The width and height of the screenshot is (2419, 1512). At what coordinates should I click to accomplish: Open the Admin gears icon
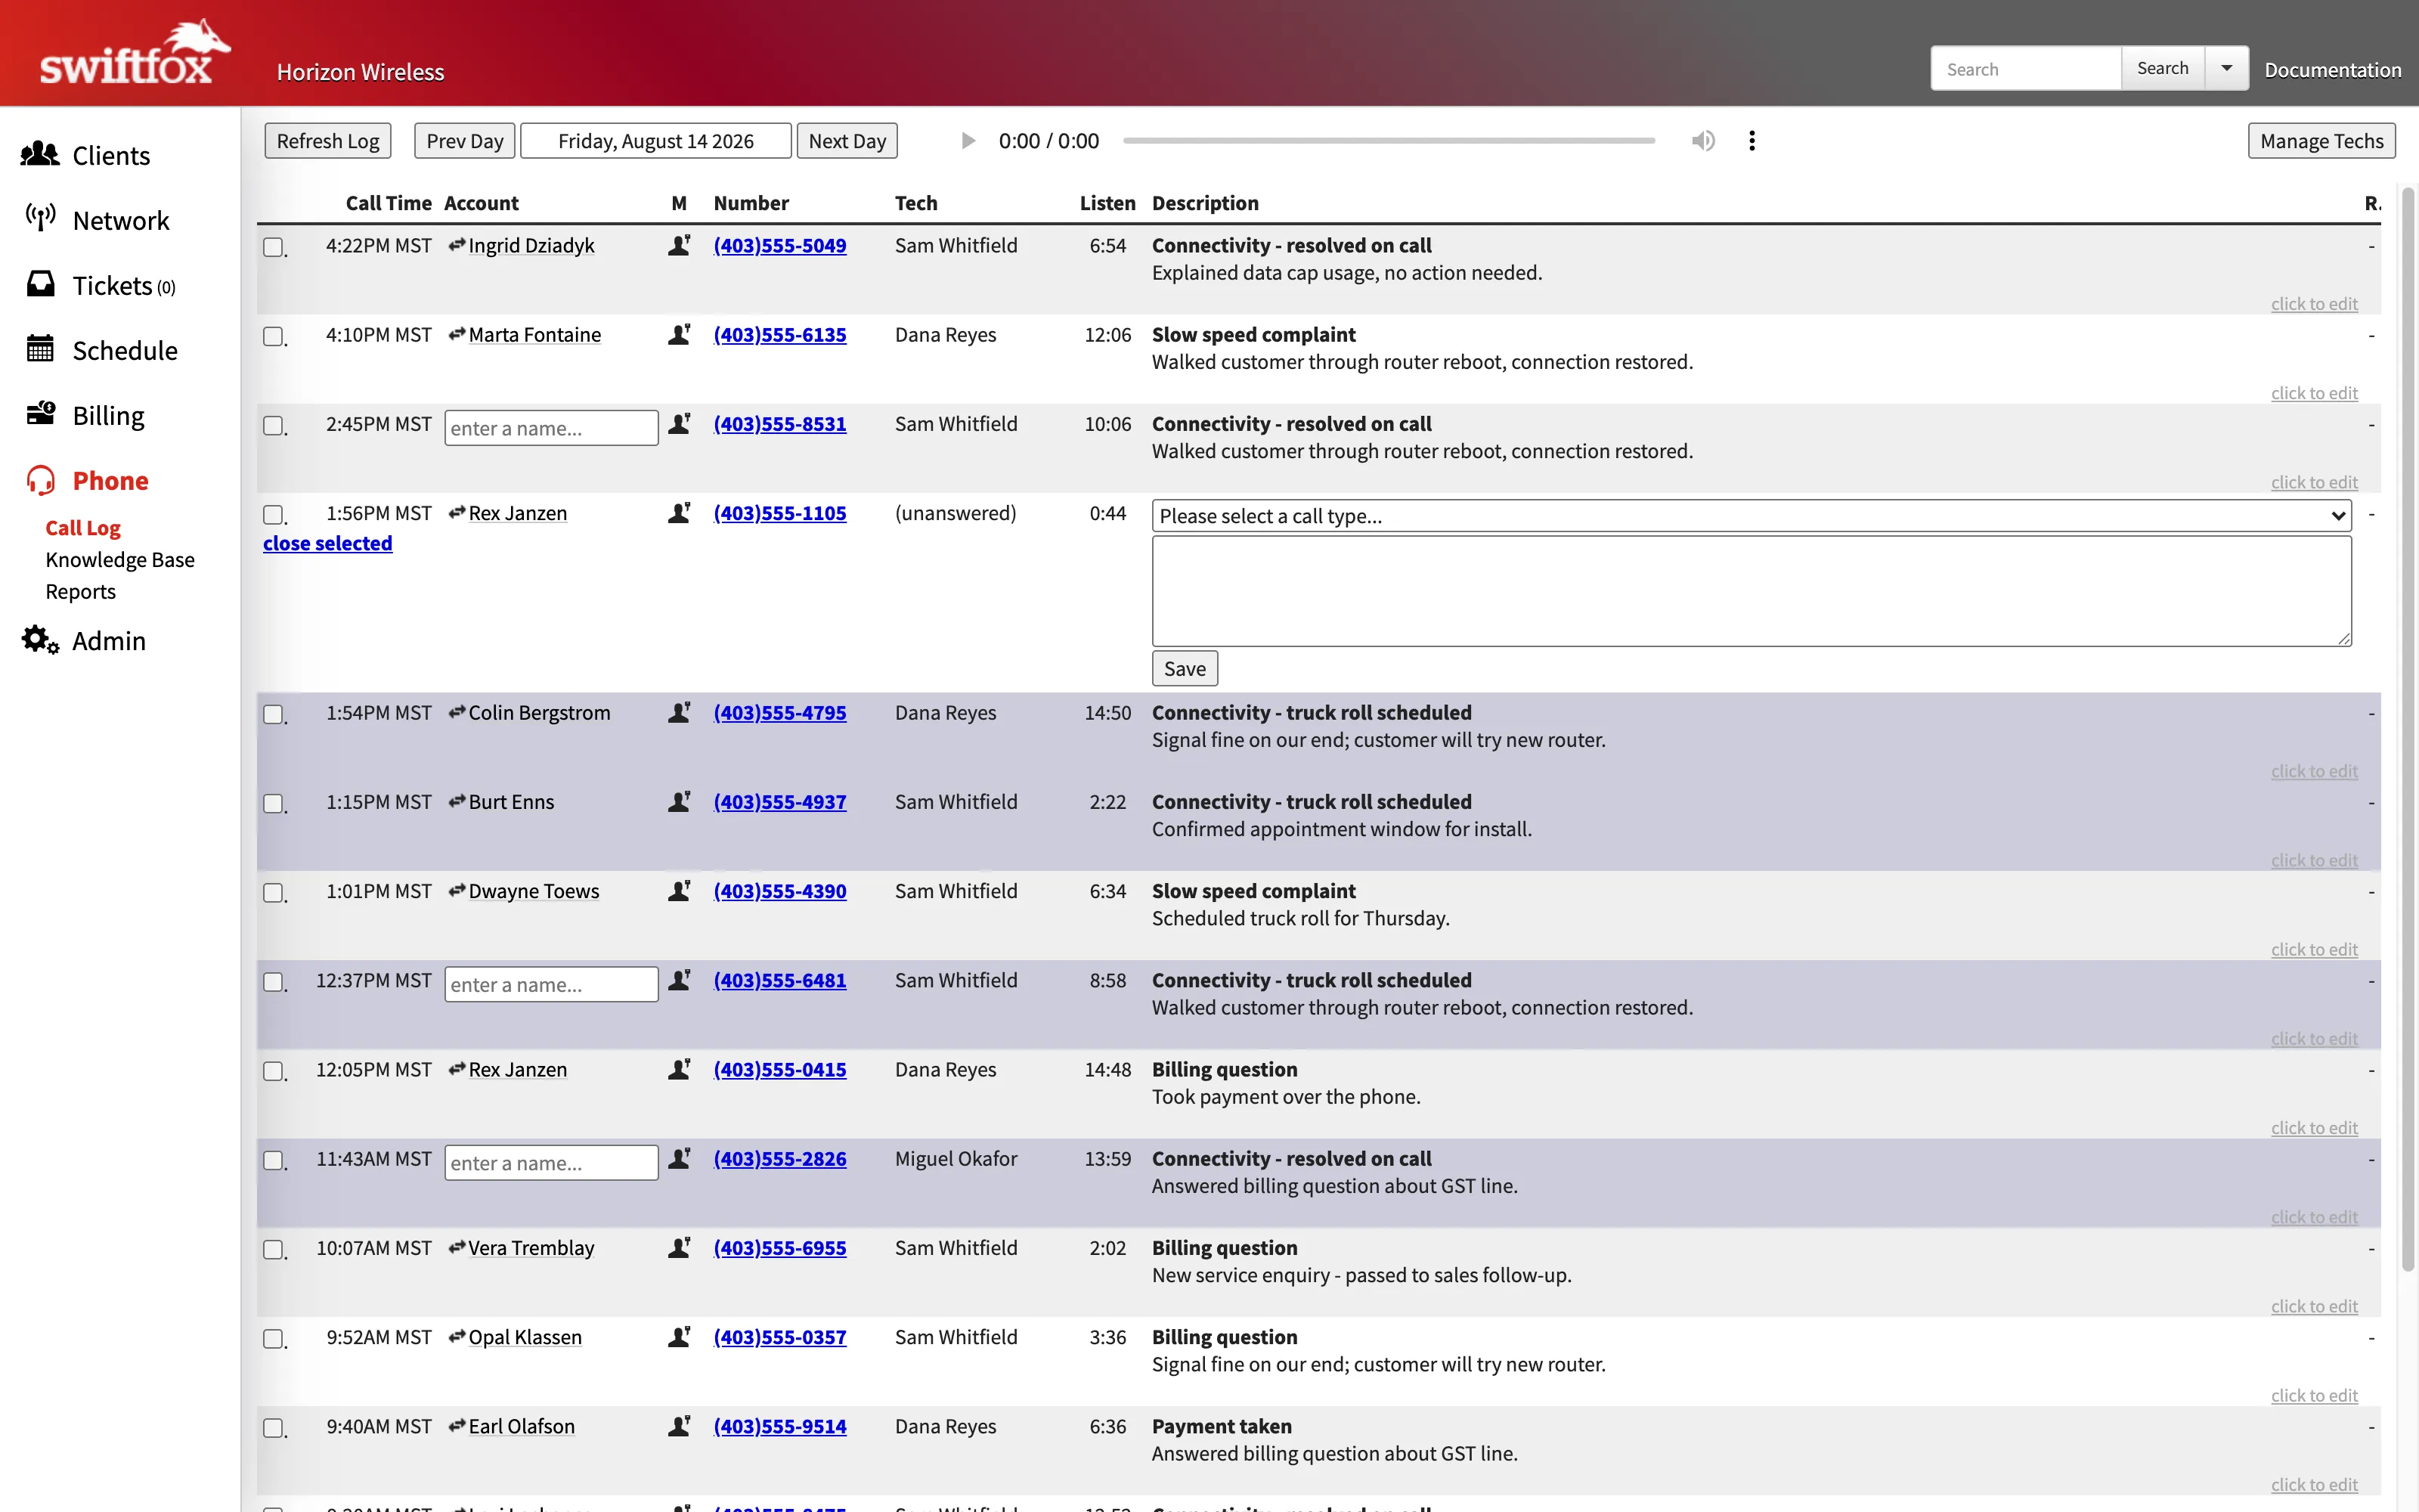[x=40, y=640]
